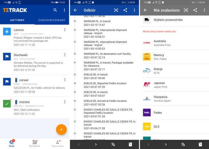209x149 pixels.
Task: Tap the timeline marker at 2021-03-07 09:40
Action: pos(75,74)
